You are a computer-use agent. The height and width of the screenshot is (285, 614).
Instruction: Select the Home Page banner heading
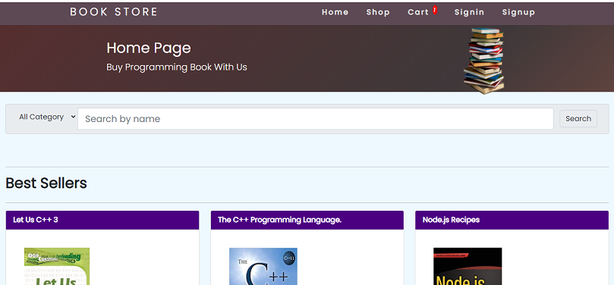click(x=149, y=48)
